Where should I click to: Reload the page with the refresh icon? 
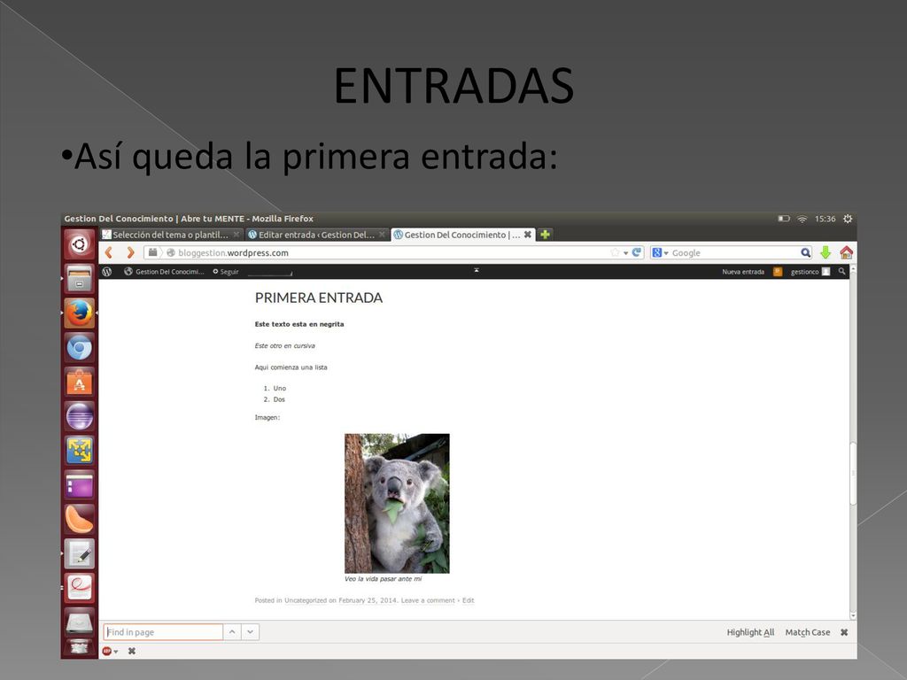coord(637,252)
